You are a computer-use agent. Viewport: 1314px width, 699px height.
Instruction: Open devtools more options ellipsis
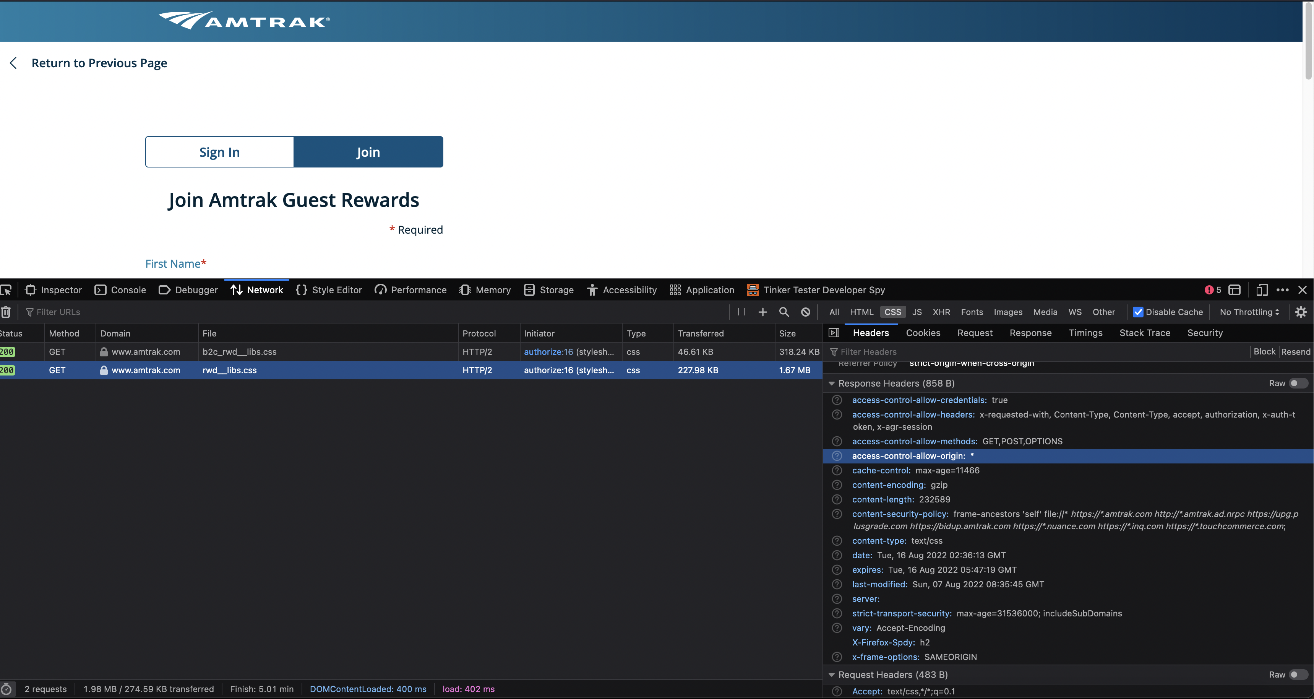coord(1282,290)
